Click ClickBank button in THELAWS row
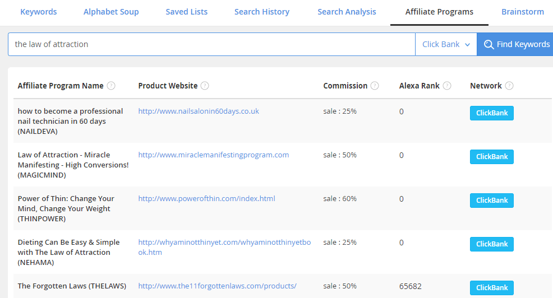 (492, 288)
